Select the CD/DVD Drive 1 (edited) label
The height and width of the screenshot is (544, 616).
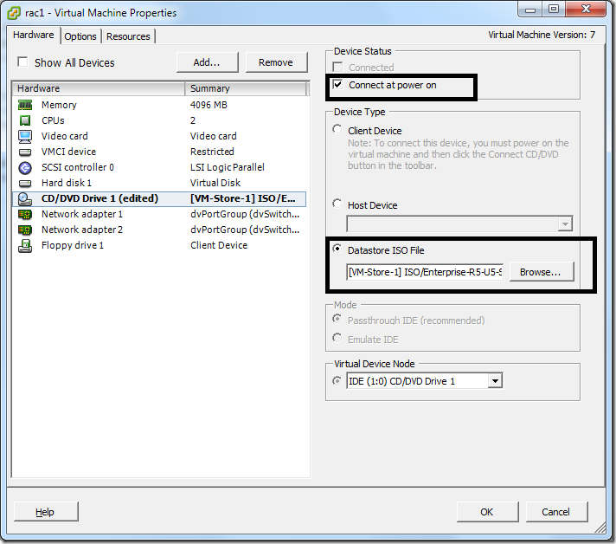tap(99, 198)
